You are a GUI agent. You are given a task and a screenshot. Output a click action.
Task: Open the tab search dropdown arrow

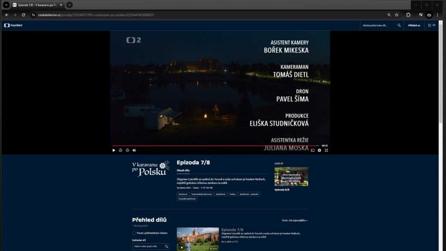pyautogui.click(x=6, y=5)
